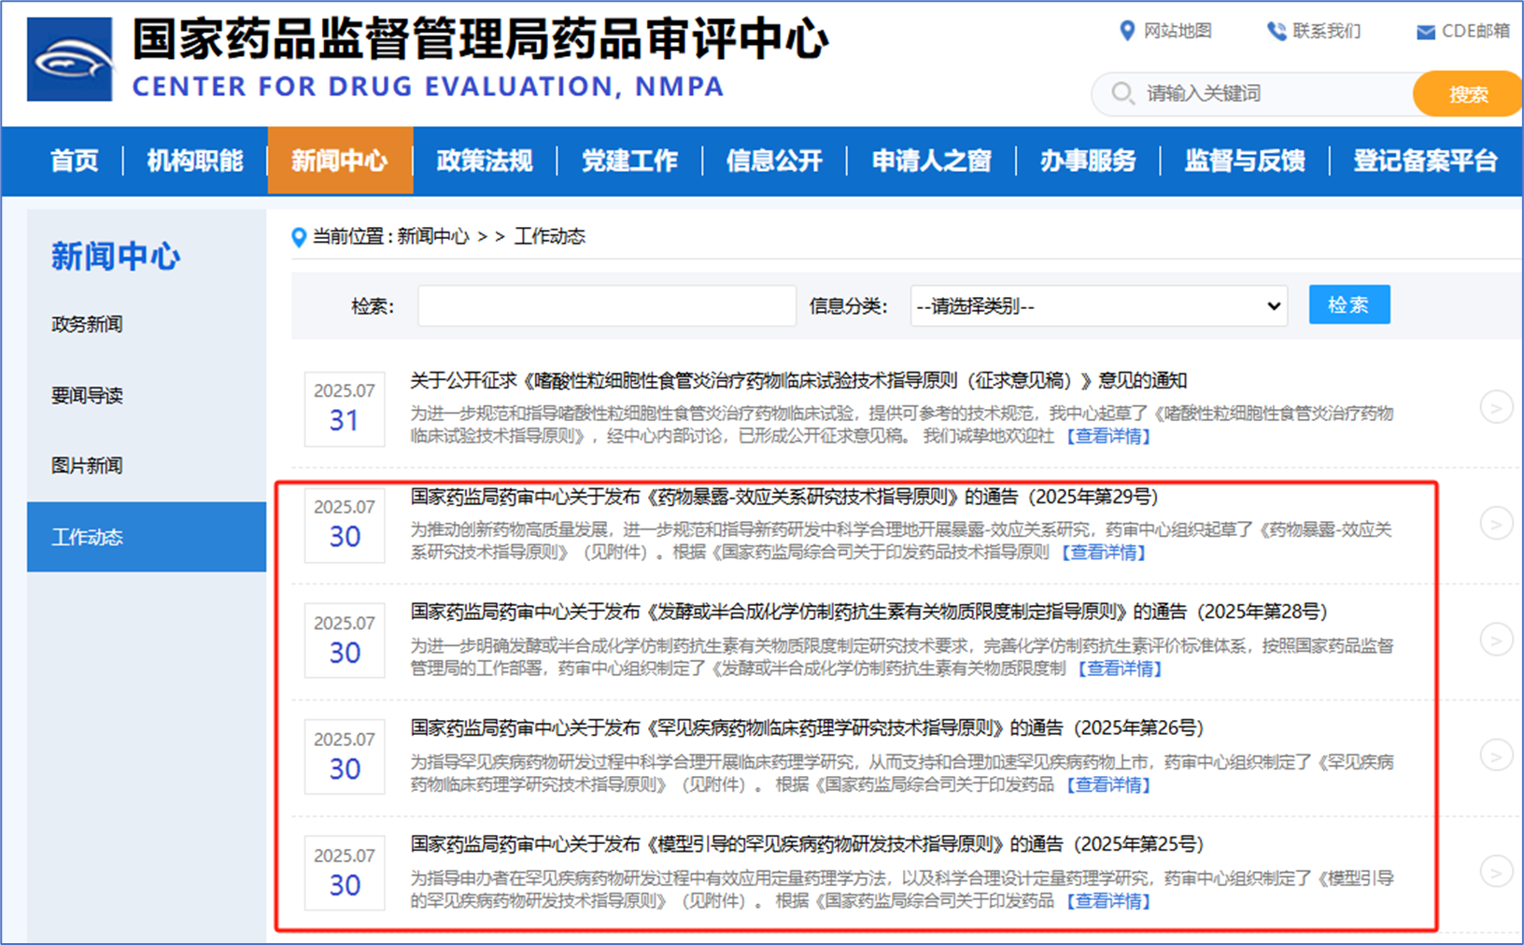Open the CDE邮箱 link
Viewport: 1524px width, 945px height.
[1476, 31]
